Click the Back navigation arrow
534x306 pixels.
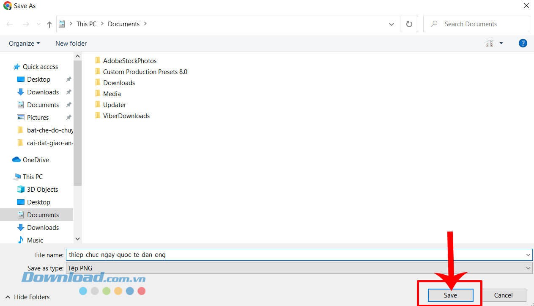[x=10, y=24]
